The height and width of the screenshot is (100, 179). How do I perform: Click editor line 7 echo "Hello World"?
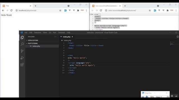pos(77,58)
